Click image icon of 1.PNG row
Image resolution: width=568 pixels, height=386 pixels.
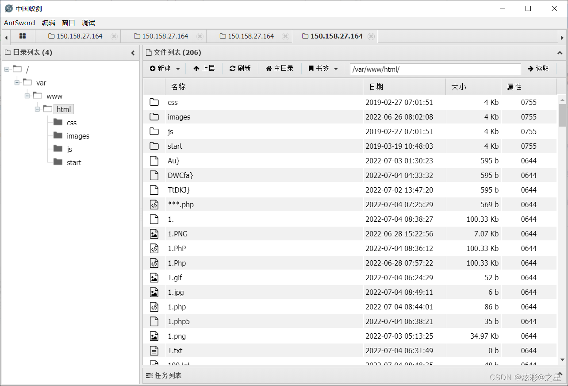154,234
